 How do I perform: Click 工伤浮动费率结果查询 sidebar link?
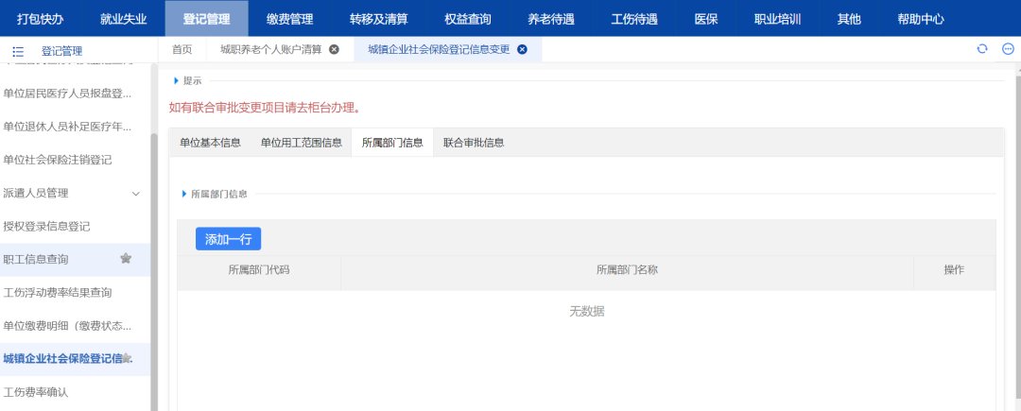point(58,292)
